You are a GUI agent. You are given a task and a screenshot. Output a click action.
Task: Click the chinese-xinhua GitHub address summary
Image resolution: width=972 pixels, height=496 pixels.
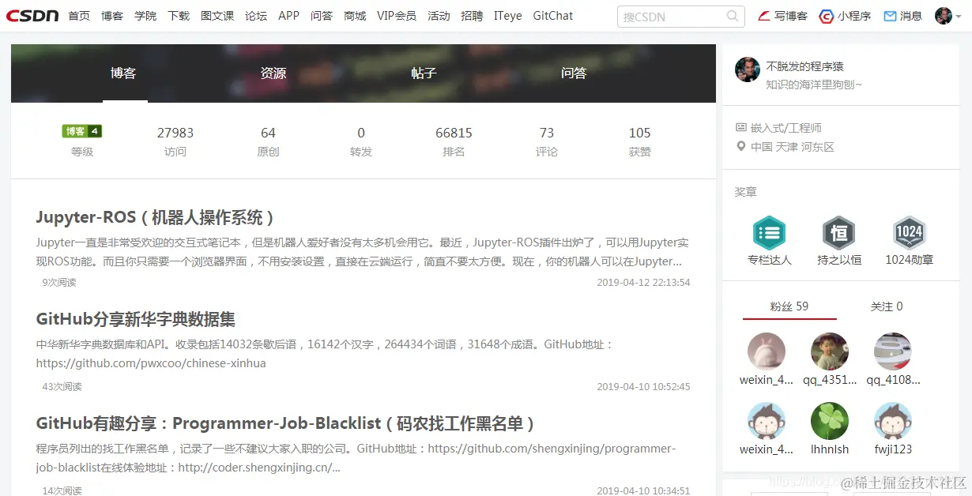pyautogui.click(x=325, y=354)
